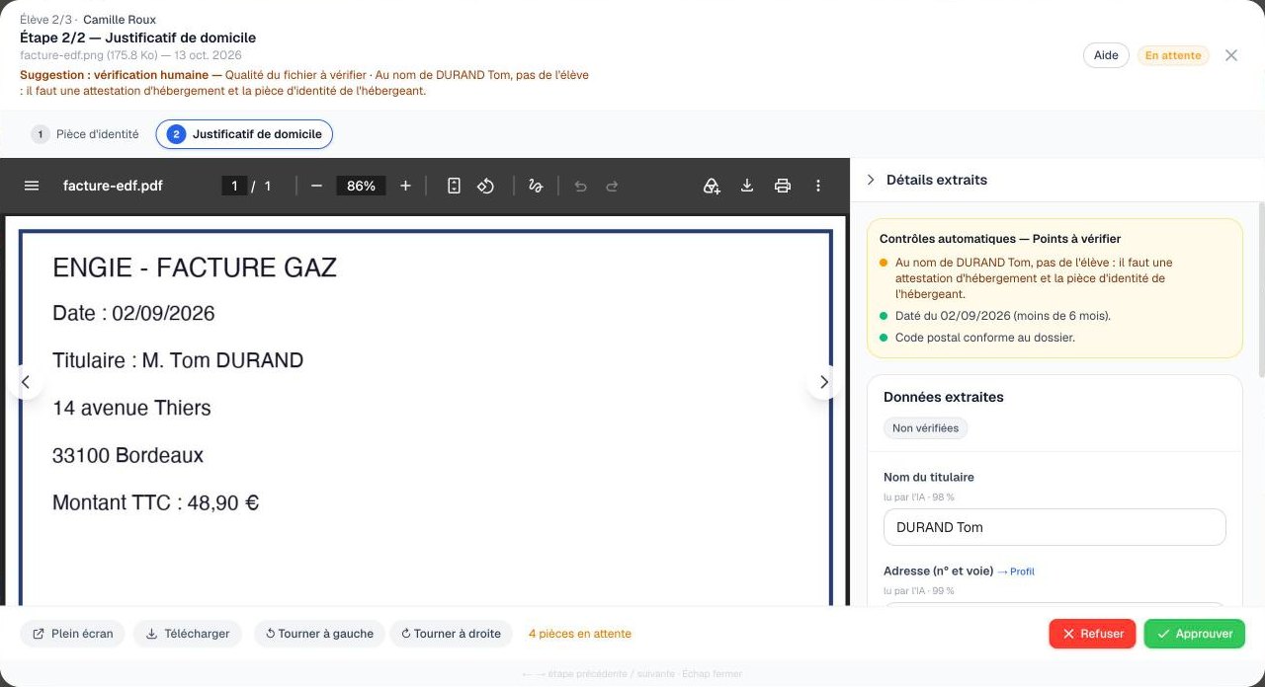This screenshot has height=687, width=1265.
Task: Click the Non vérifiées badge
Action: pos(925,428)
